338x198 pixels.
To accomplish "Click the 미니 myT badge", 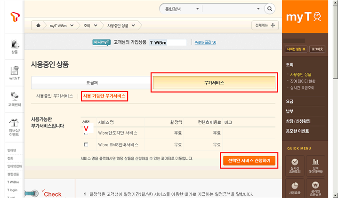I will (x=102, y=42).
